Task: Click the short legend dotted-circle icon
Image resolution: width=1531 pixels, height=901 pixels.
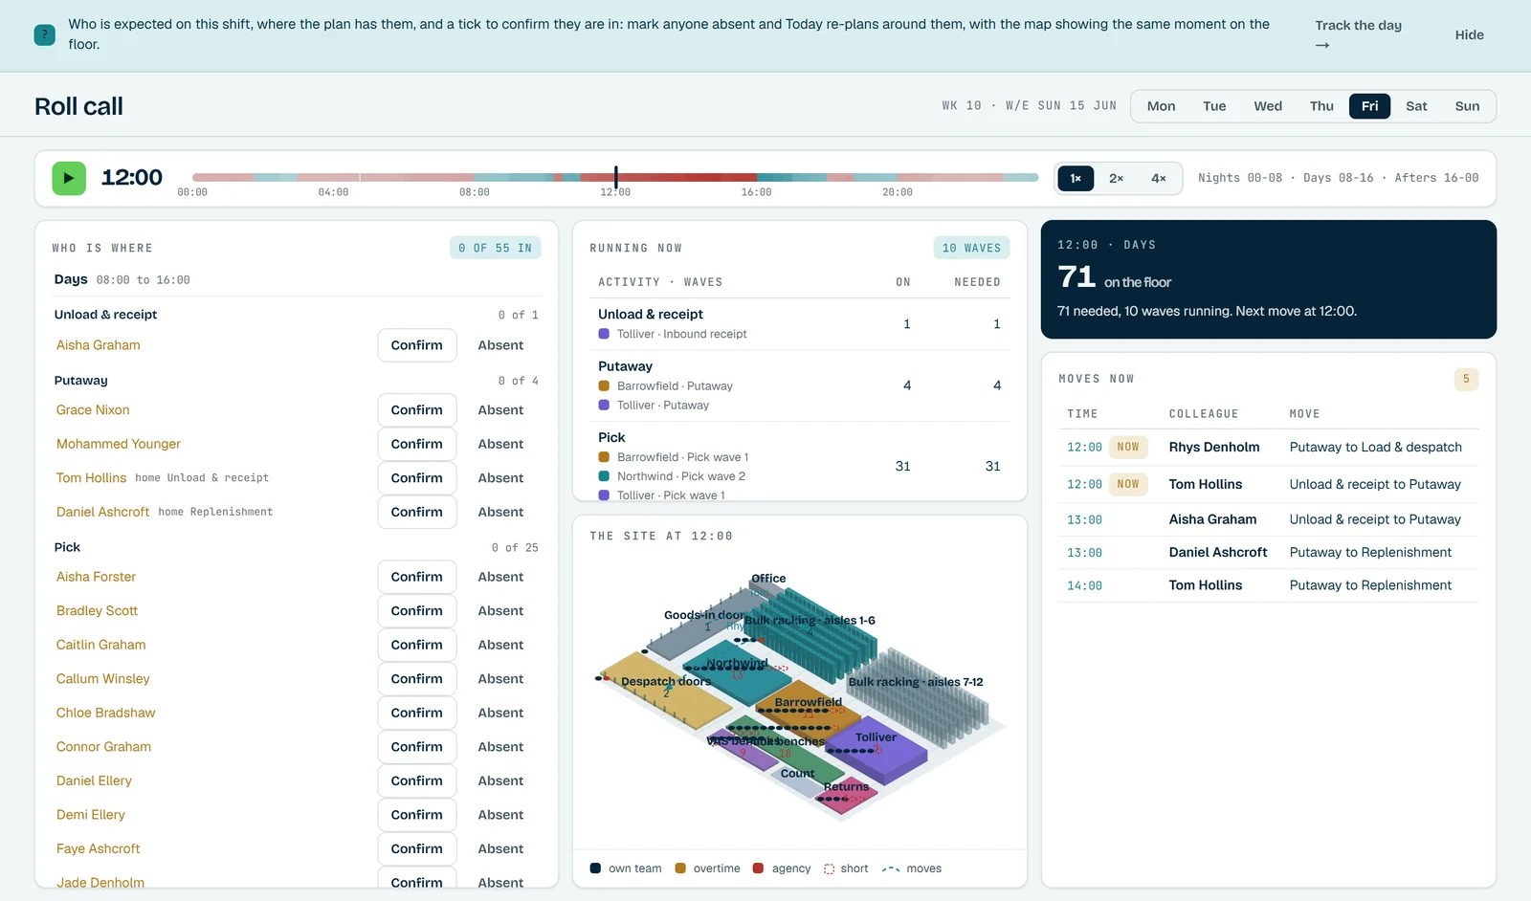Action: 829,868
